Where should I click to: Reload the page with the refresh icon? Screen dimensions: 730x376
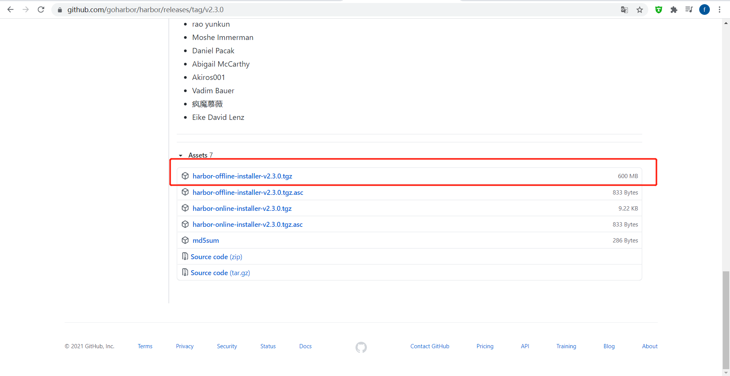pyautogui.click(x=41, y=10)
